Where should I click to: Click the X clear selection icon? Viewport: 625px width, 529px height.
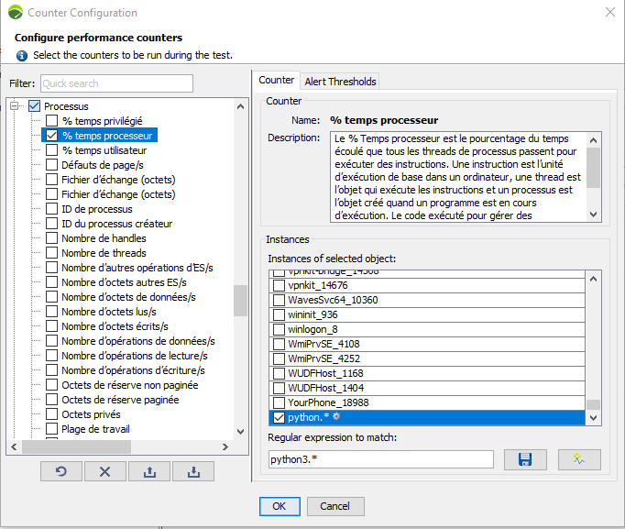[x=105, y=471]
